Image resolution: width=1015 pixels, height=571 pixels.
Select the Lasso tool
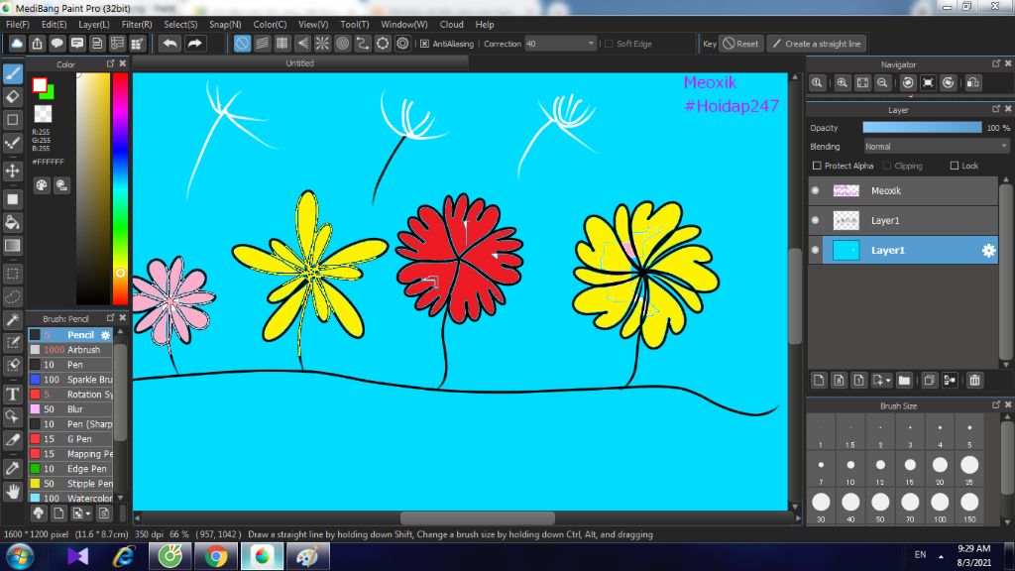click(12, 297)
